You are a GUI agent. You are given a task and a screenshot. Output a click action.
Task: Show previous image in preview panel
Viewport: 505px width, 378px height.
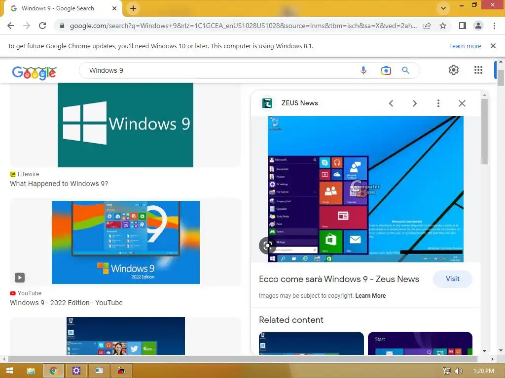(391, 103)
